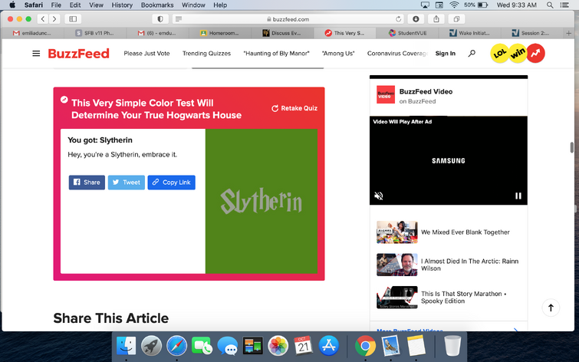
Task: Open App Store from the Dock
Action: point(329,346)
